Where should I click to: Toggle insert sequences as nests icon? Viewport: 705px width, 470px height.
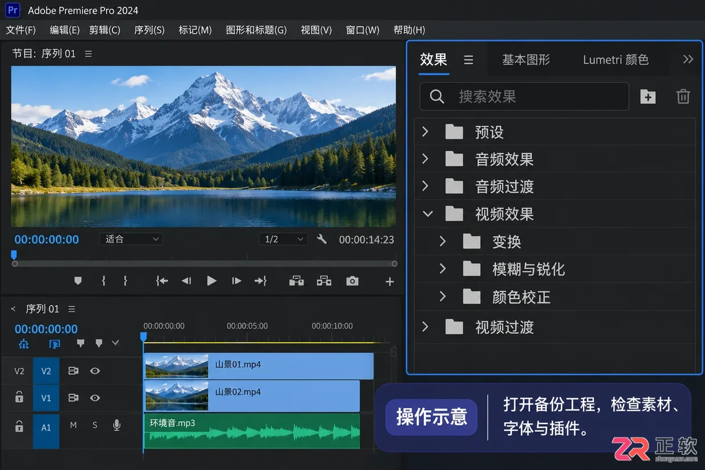point(23,344)
